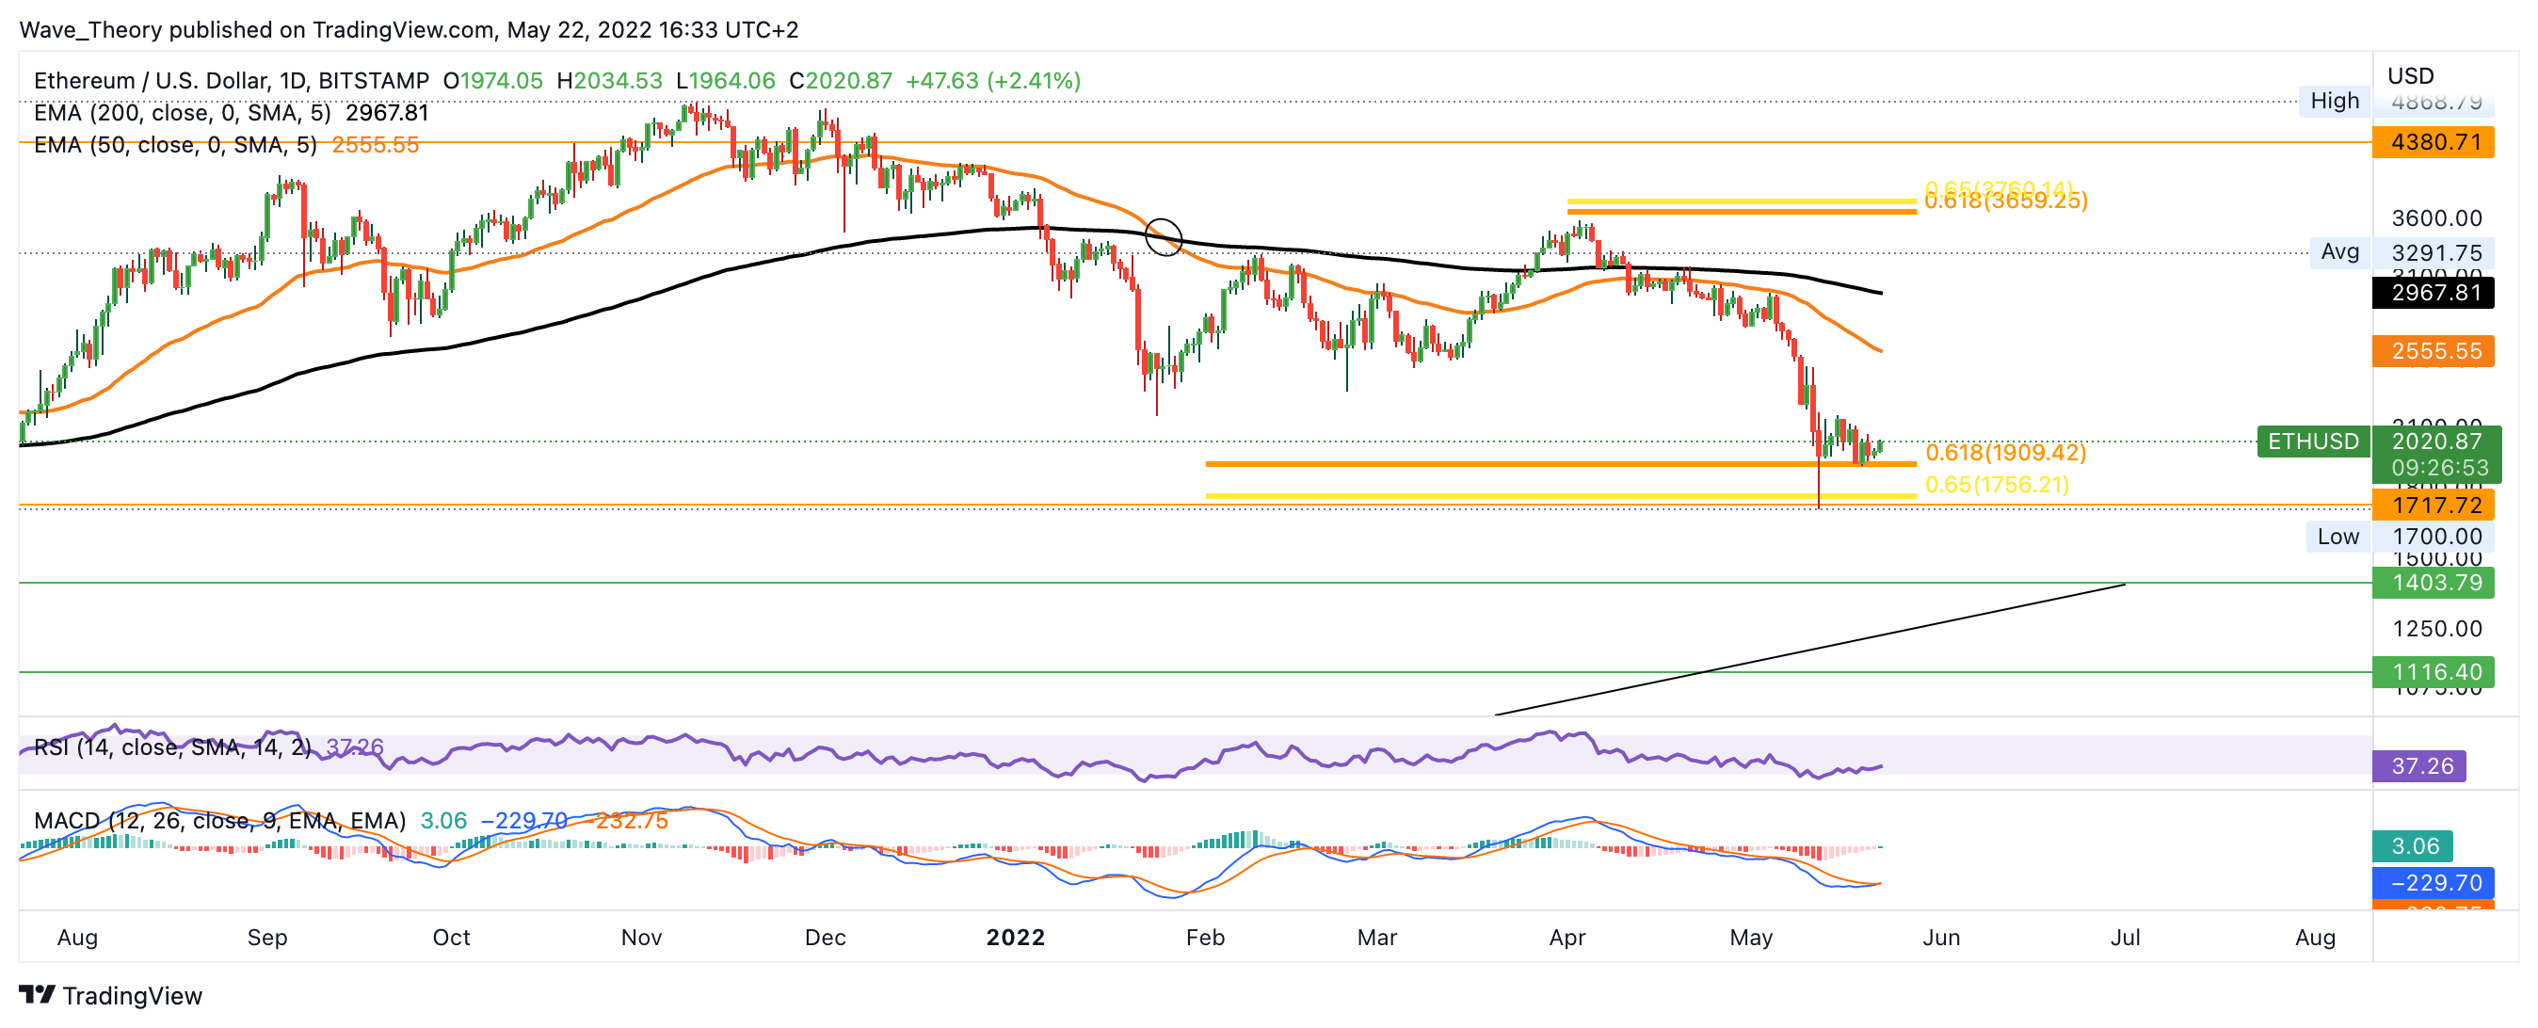Open the USD currency selector
2538x1028 pixels.
pos(2410,76)
